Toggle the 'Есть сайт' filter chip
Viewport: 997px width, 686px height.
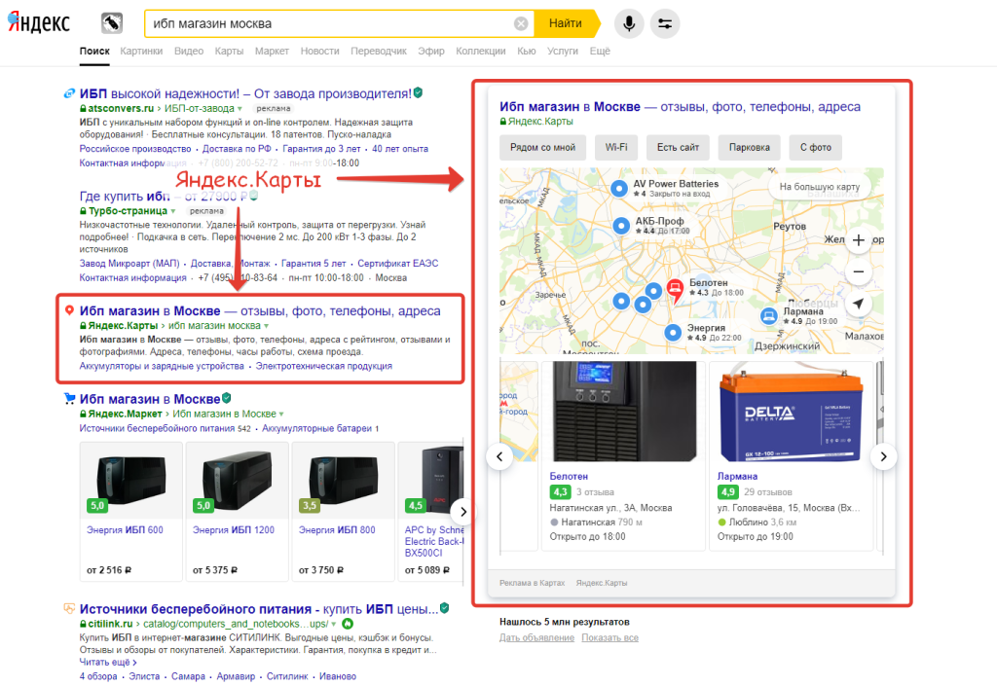(x=678, y=147)
